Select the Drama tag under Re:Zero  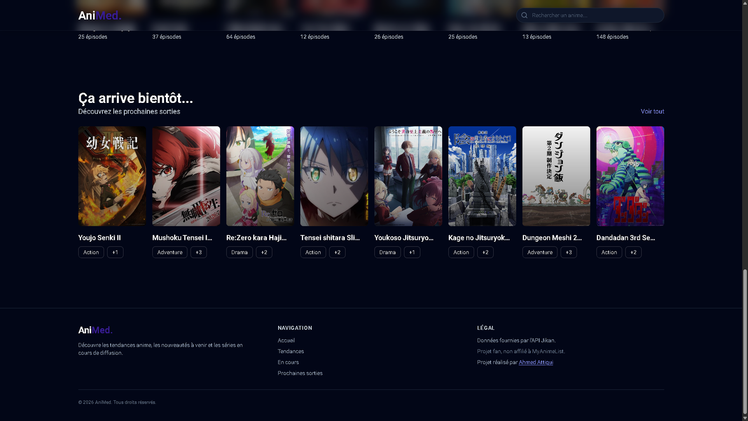[239, 252]
